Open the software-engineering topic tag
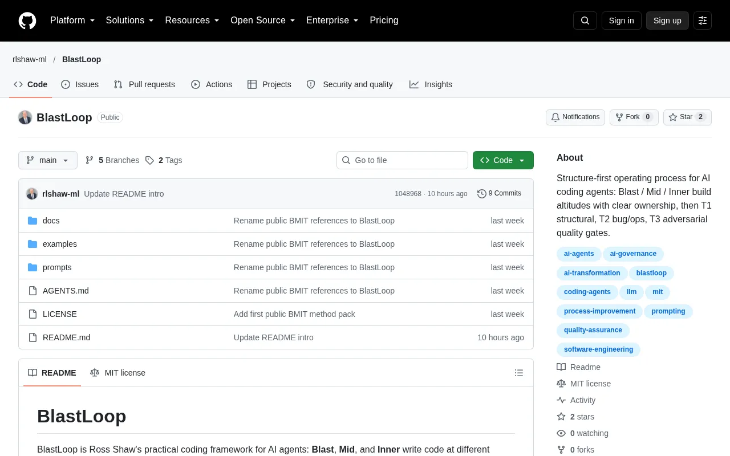Image resolution: width=730 pixels, height=456 pixels. [x=598, y=349]
